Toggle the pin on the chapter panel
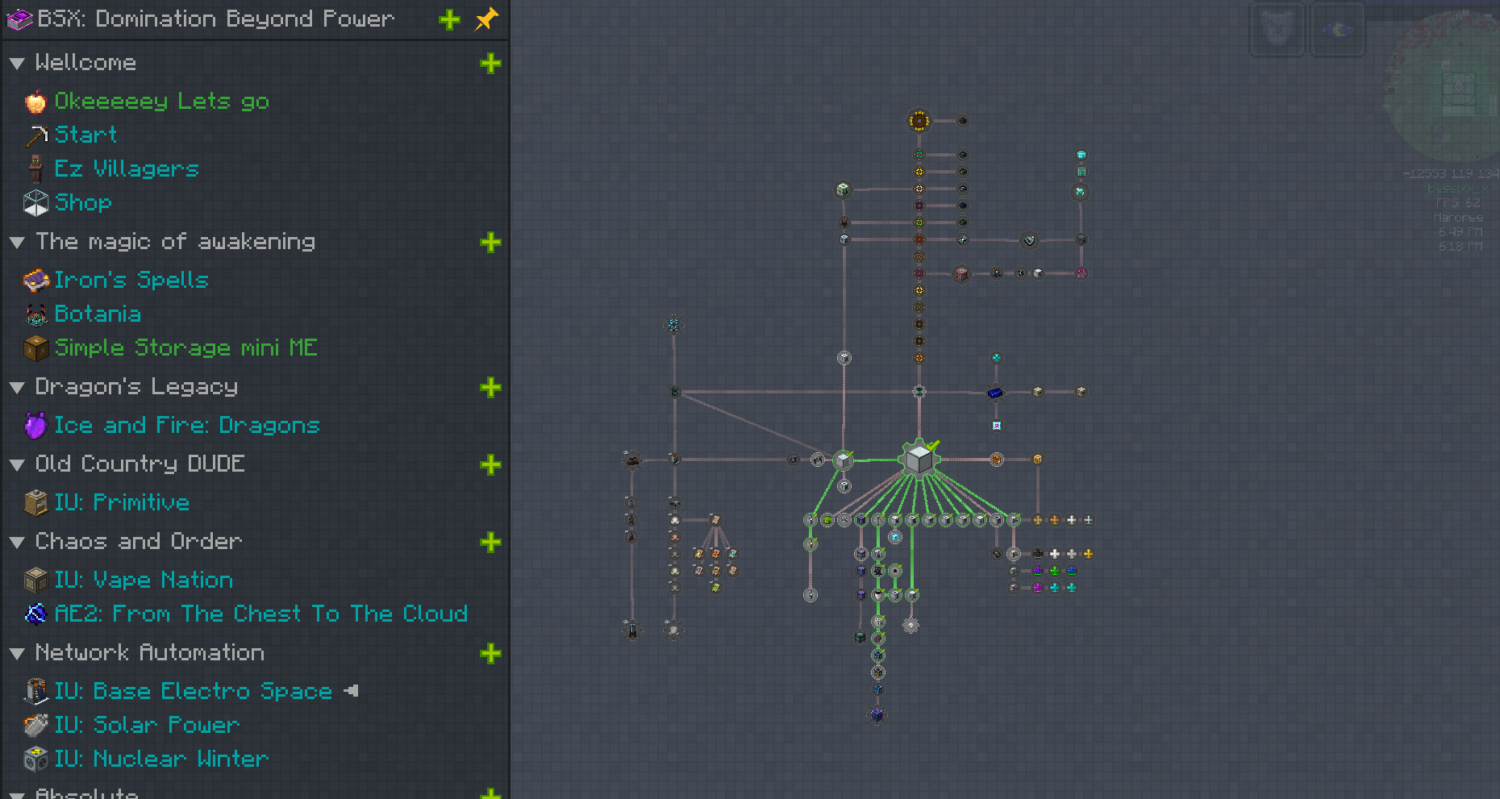Image resolution: width=1500 pixels, height=799 pixels. (486, 19)
